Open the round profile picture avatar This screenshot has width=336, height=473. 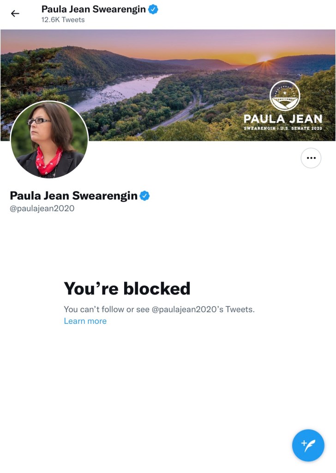49,139
